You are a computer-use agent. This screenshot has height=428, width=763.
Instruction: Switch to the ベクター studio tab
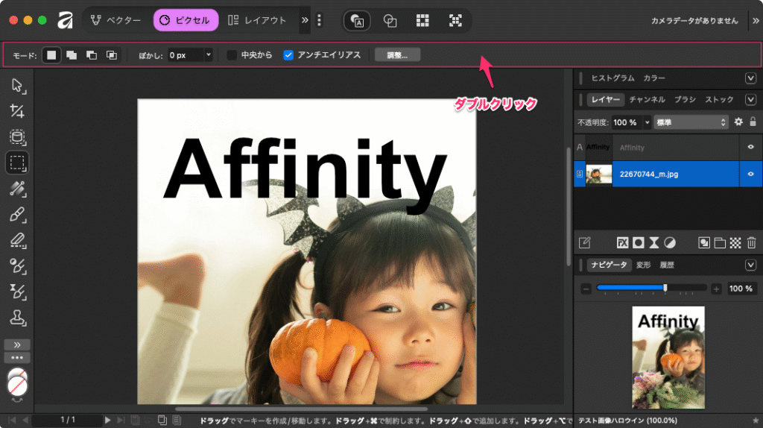coord(115,20)
